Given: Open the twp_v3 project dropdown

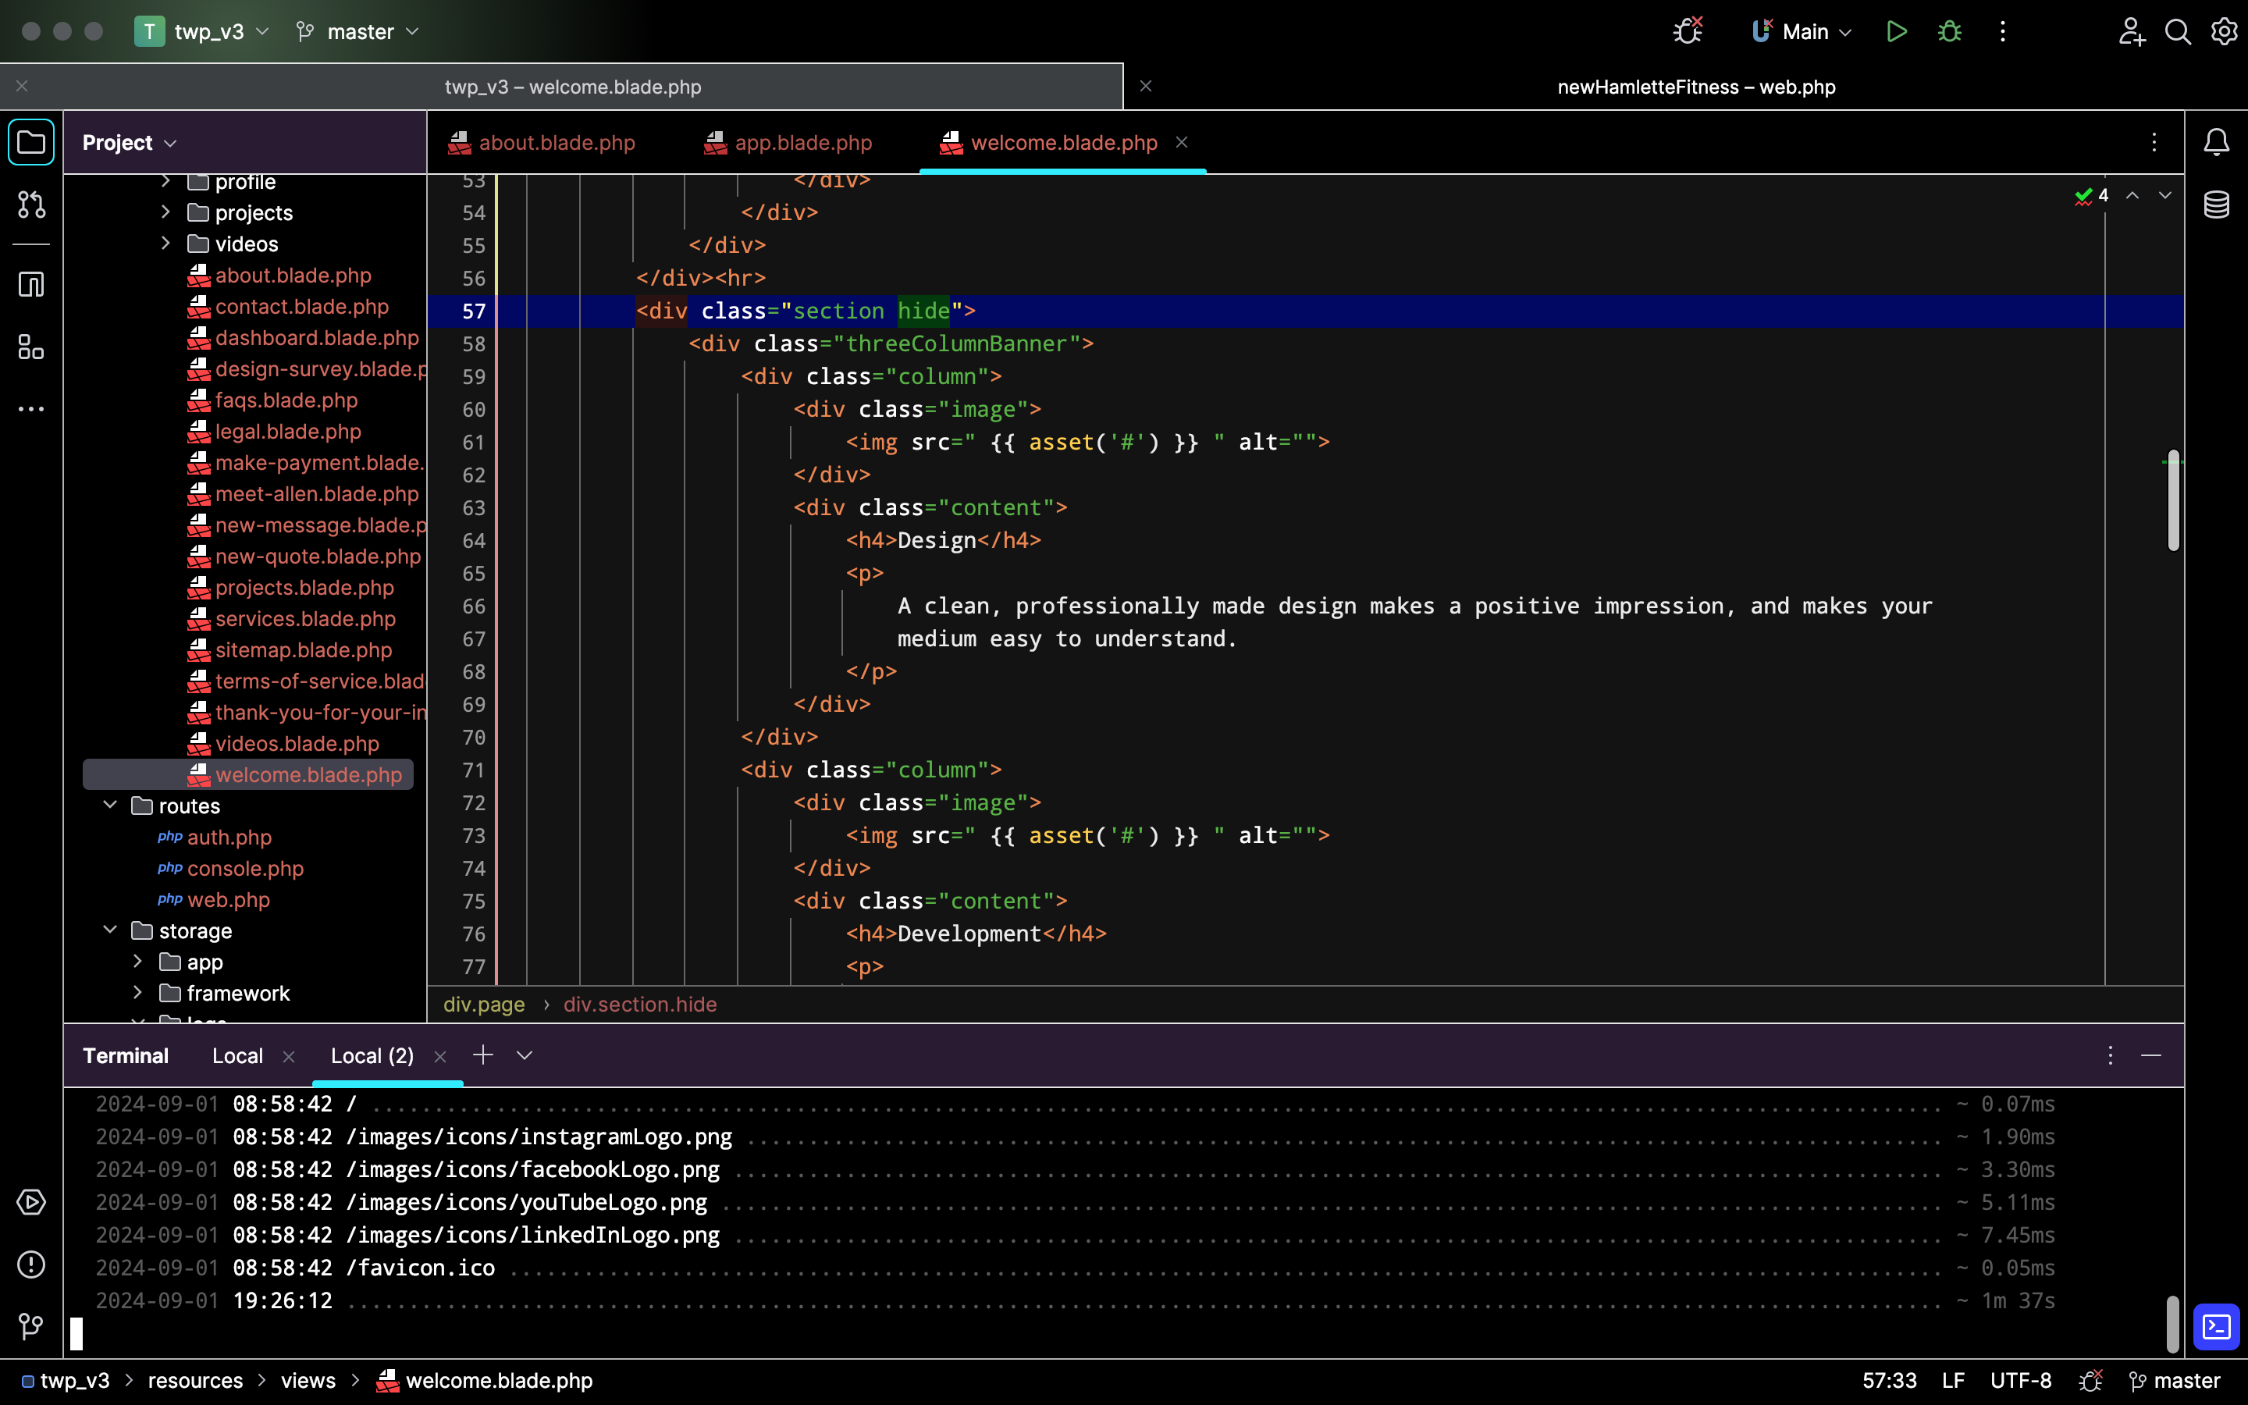Looking at the screenshot, I should coord(202,31).
